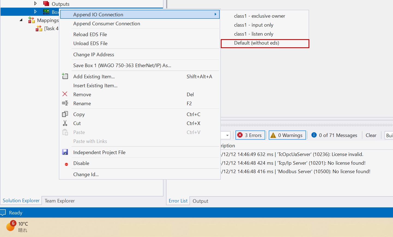Viewport: 393px width, 237px height.
Task: Click the Copy icon in context menu
Action: [65, 114]
